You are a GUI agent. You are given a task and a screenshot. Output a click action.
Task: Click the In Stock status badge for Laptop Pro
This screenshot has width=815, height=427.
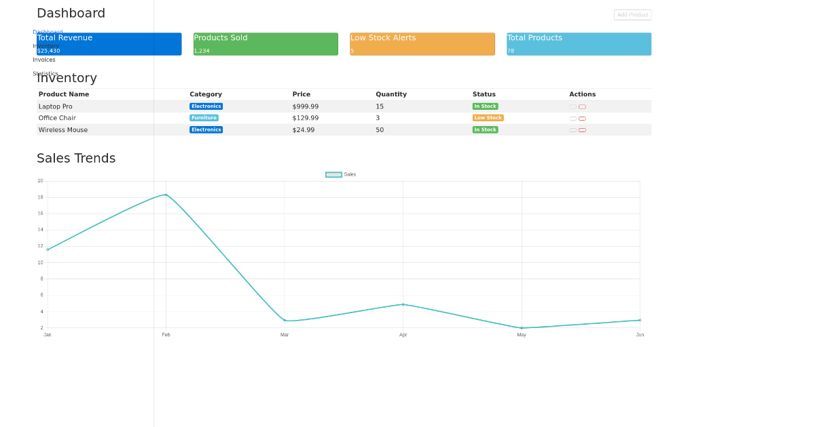[x=485, y=106]
